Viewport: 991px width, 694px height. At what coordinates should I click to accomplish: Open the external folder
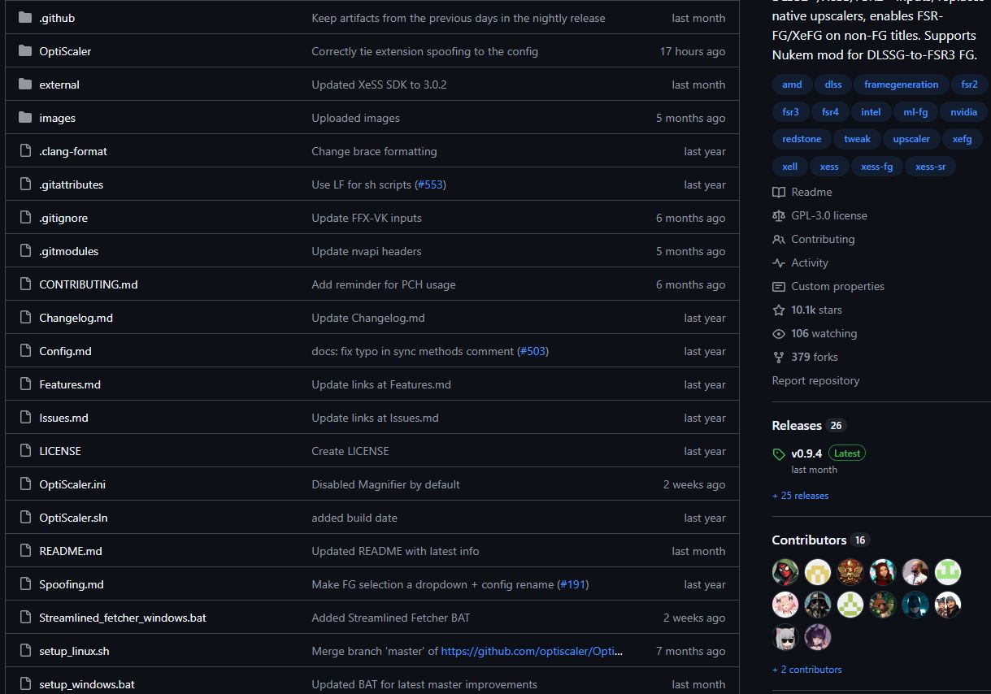point(59,85)
